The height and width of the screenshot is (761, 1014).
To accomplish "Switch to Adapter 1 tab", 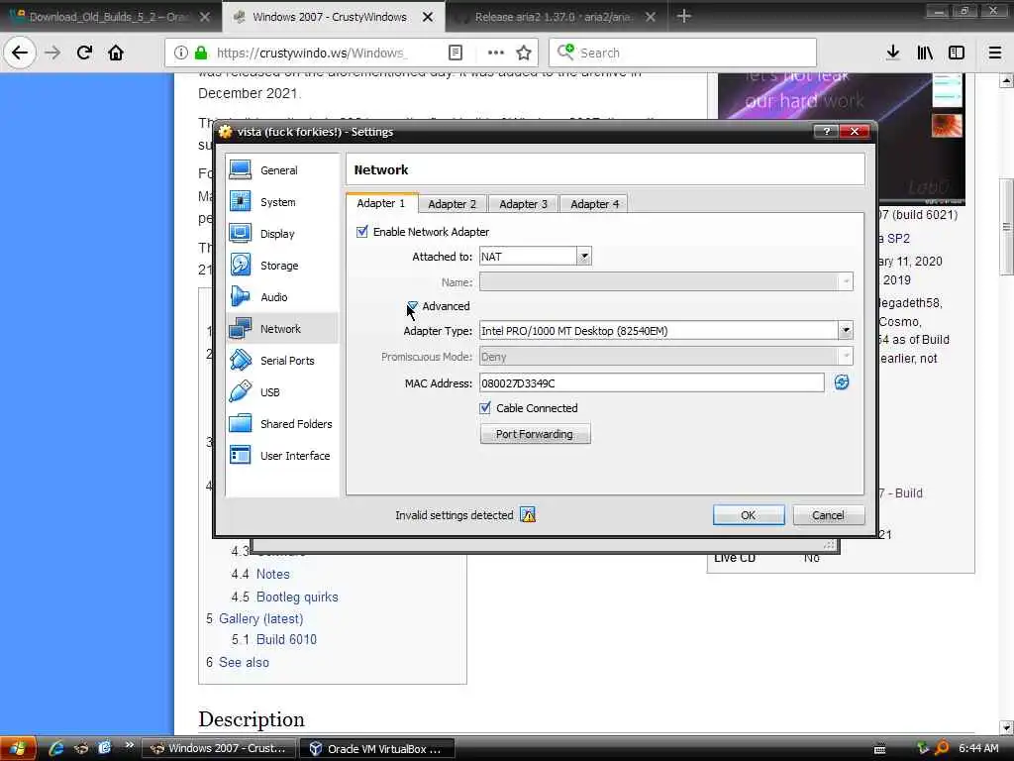I will (381, 203).
